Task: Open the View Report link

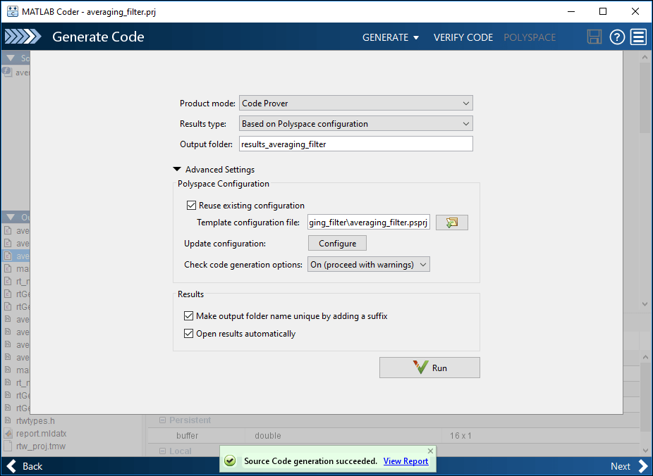Action: tap(405, 461)
